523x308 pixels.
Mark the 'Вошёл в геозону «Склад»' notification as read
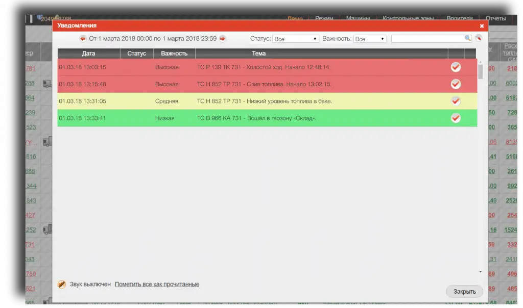(456, 118)
